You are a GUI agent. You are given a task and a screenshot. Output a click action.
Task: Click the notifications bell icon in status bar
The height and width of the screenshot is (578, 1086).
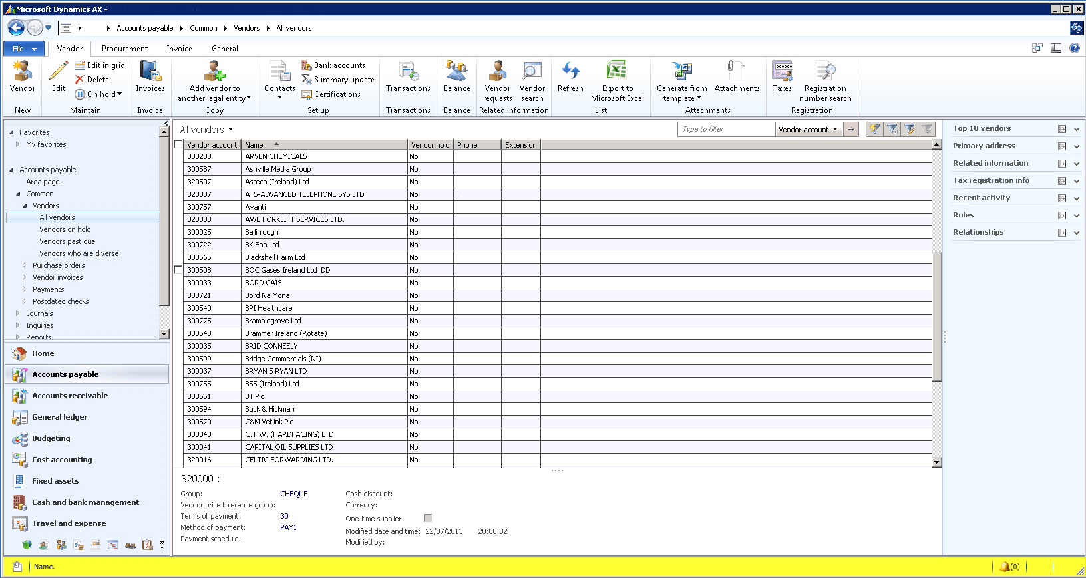(1005, 567)
